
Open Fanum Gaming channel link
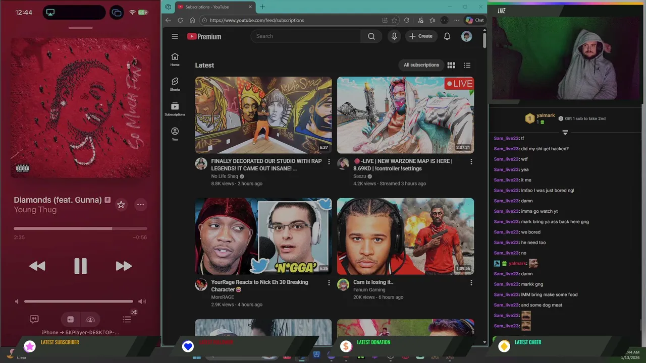[369, 290]
